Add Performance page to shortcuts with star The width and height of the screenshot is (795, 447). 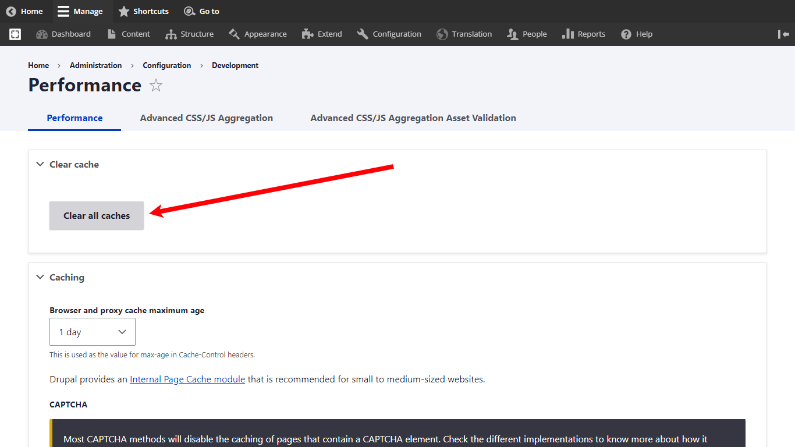coord(156,86)
